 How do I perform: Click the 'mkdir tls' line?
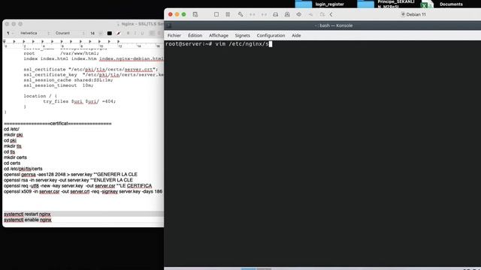point(13,146)
